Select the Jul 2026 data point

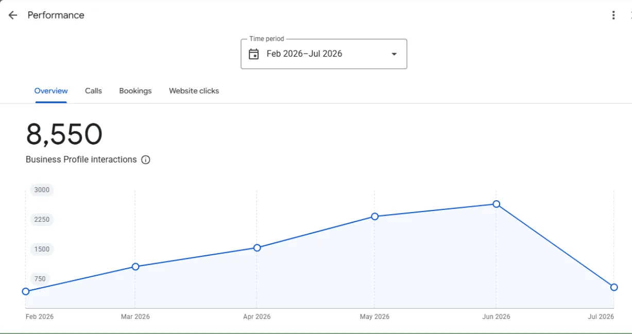tap(614, 287)
